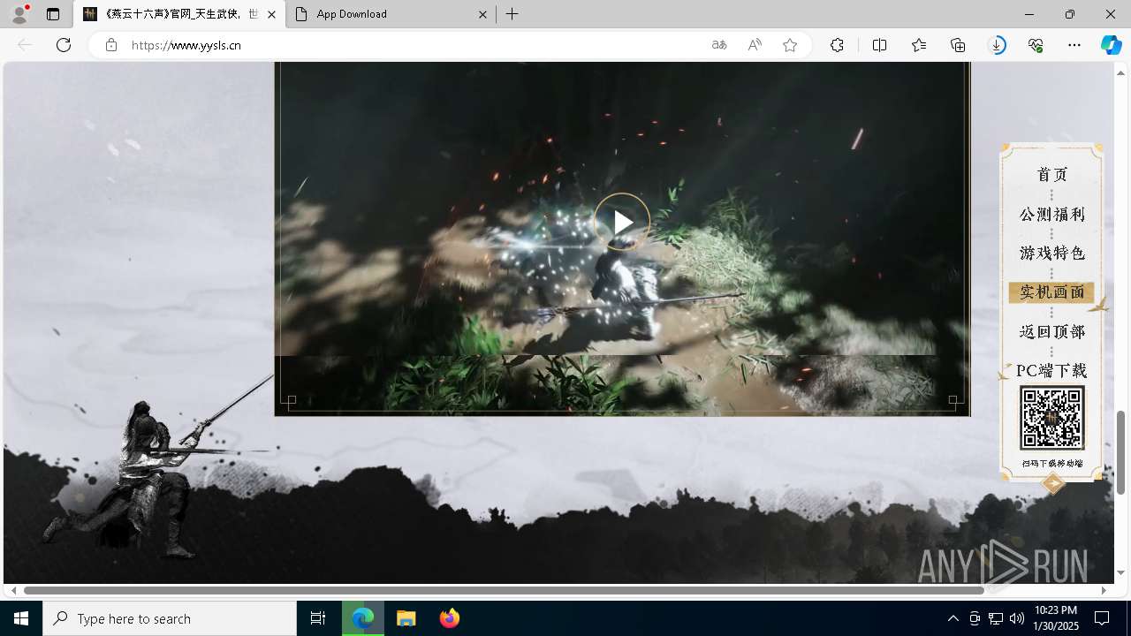Click PC端下载 download link

pyautogui.click(x=1051, y=370)
